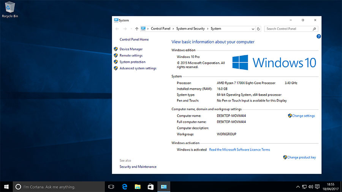
Task: Refresh the System page
Action: 258,29
